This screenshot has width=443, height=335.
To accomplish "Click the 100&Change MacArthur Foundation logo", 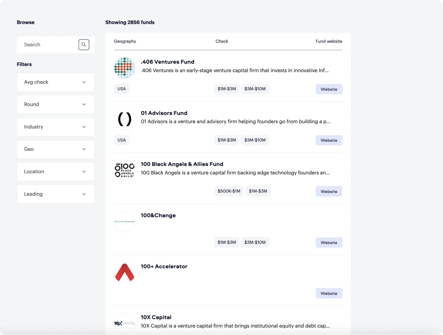I will pyautogui.click(x=125, y=221).
